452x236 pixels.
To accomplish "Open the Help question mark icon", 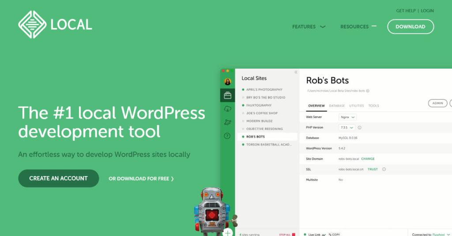I will coord(227,136).
